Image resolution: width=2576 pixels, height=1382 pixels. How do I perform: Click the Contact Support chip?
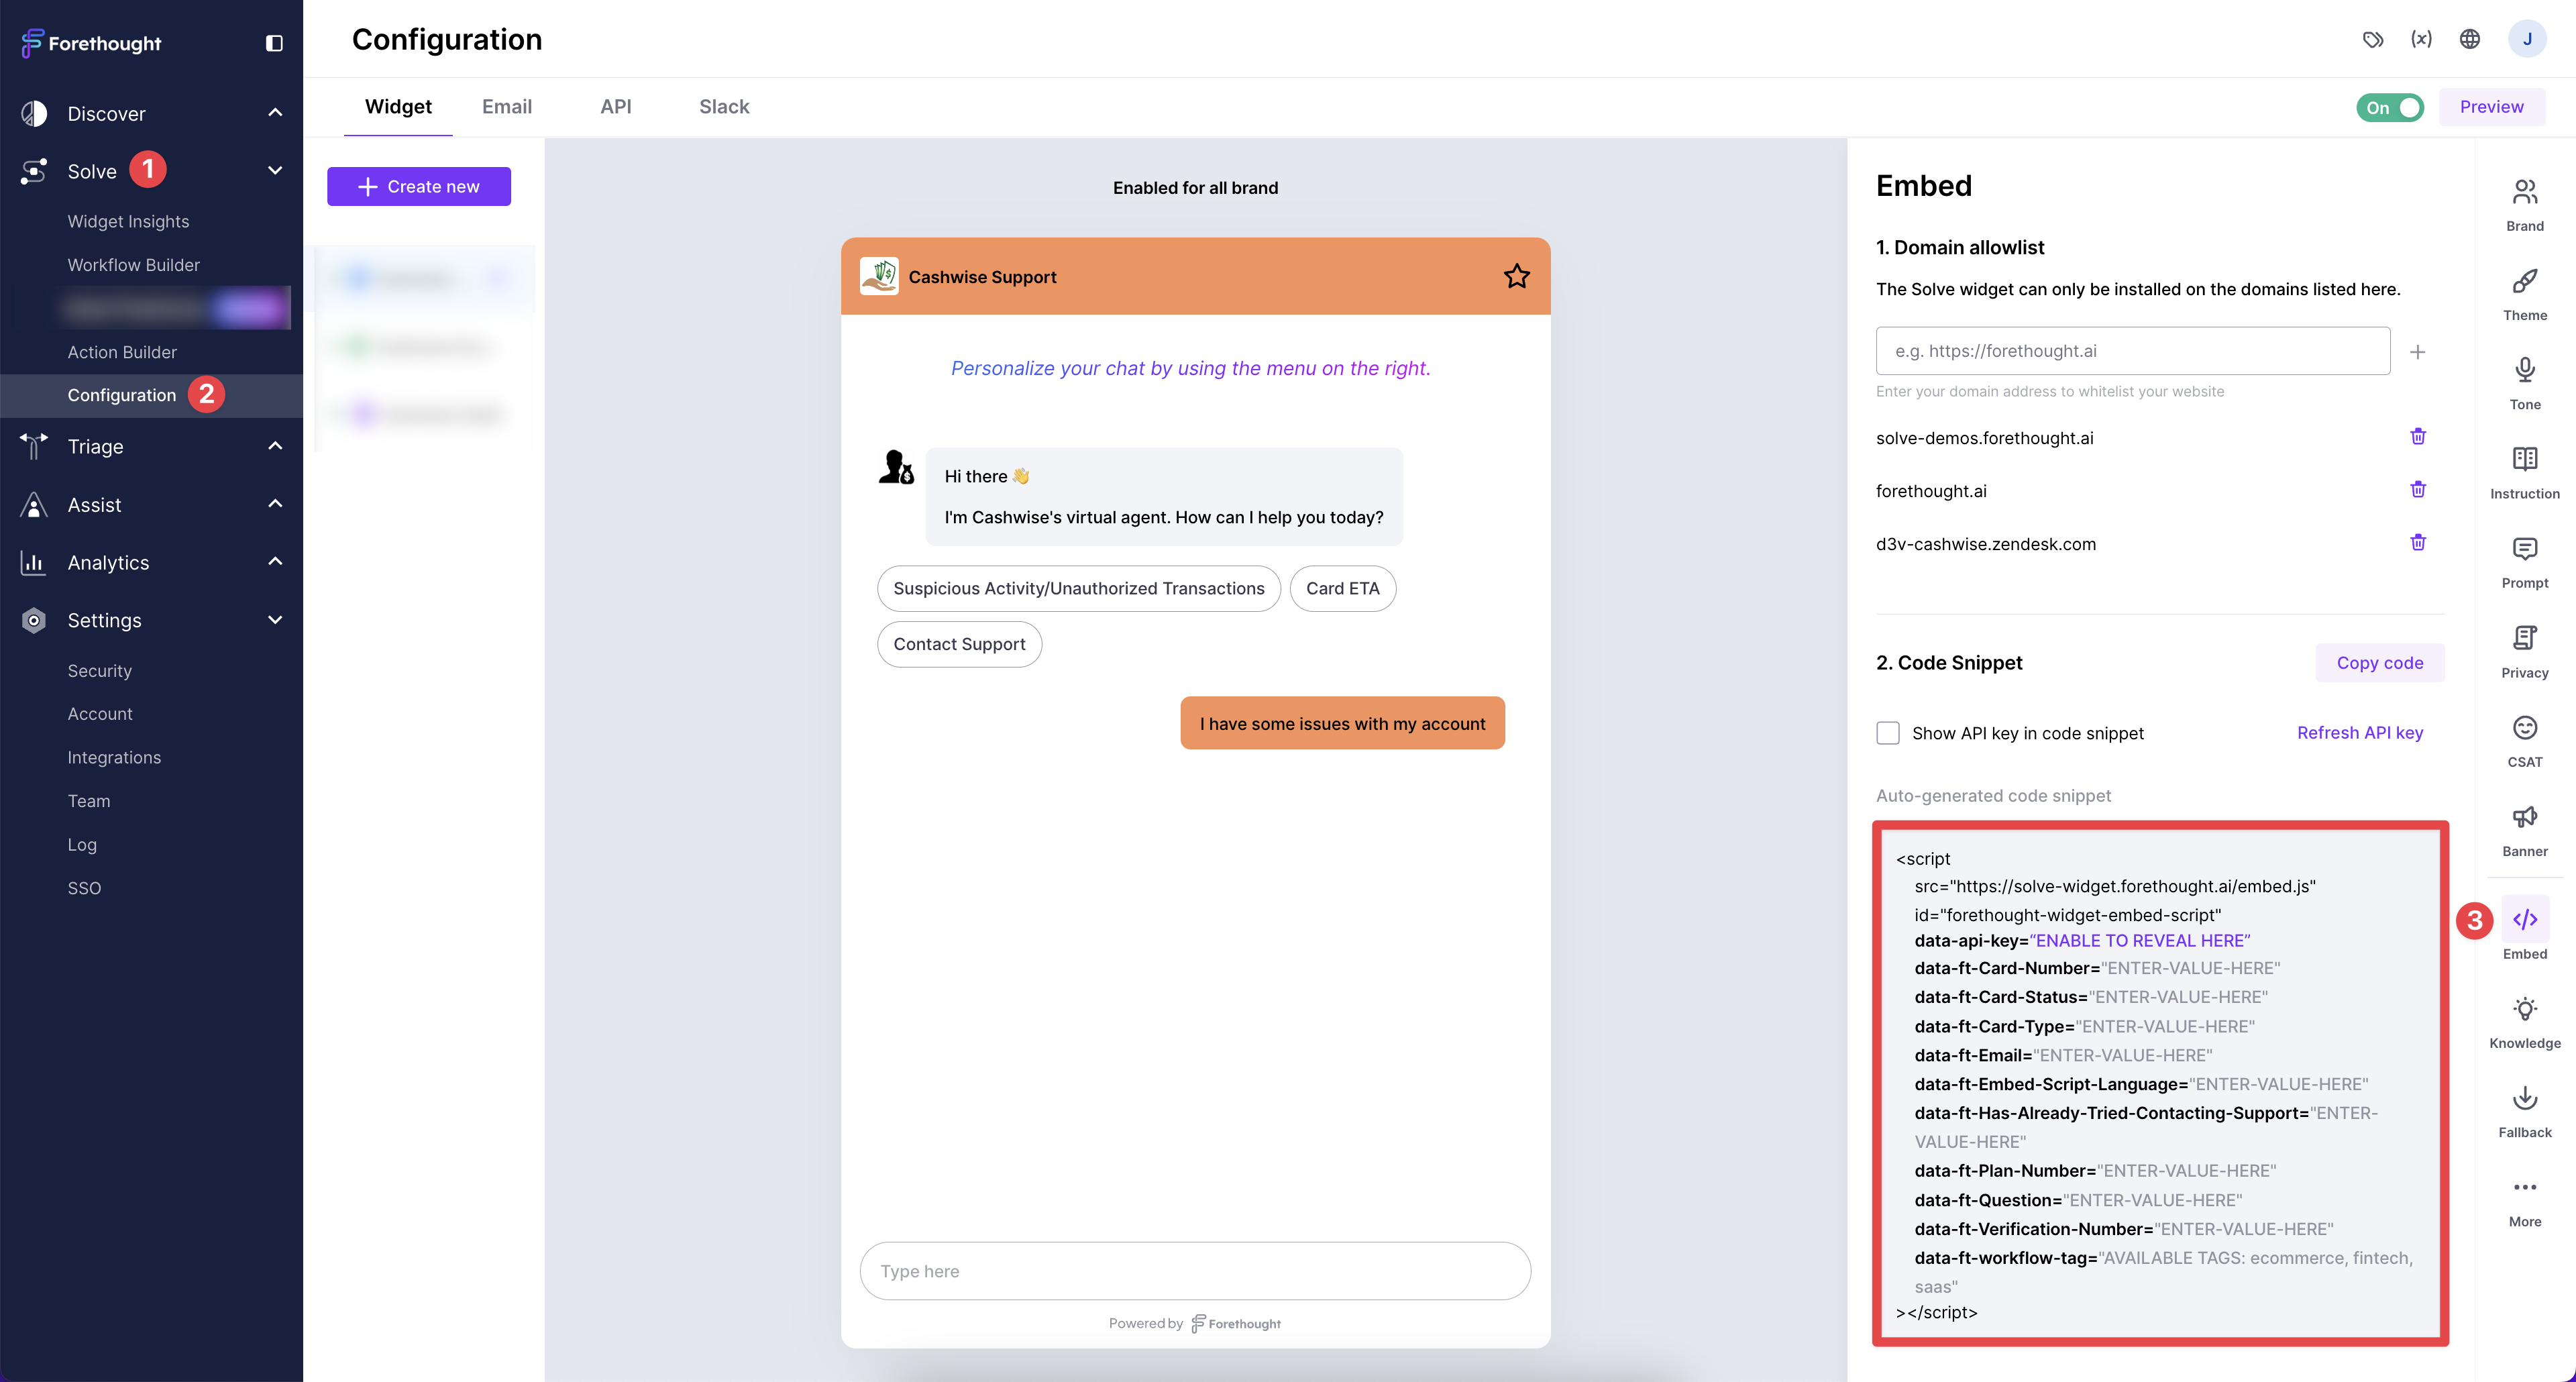click(959, 644)
